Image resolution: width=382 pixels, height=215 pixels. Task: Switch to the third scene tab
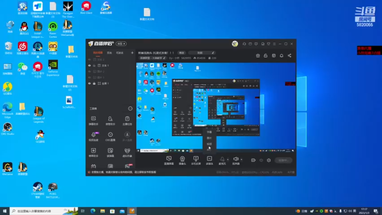[x=119, y=53]
